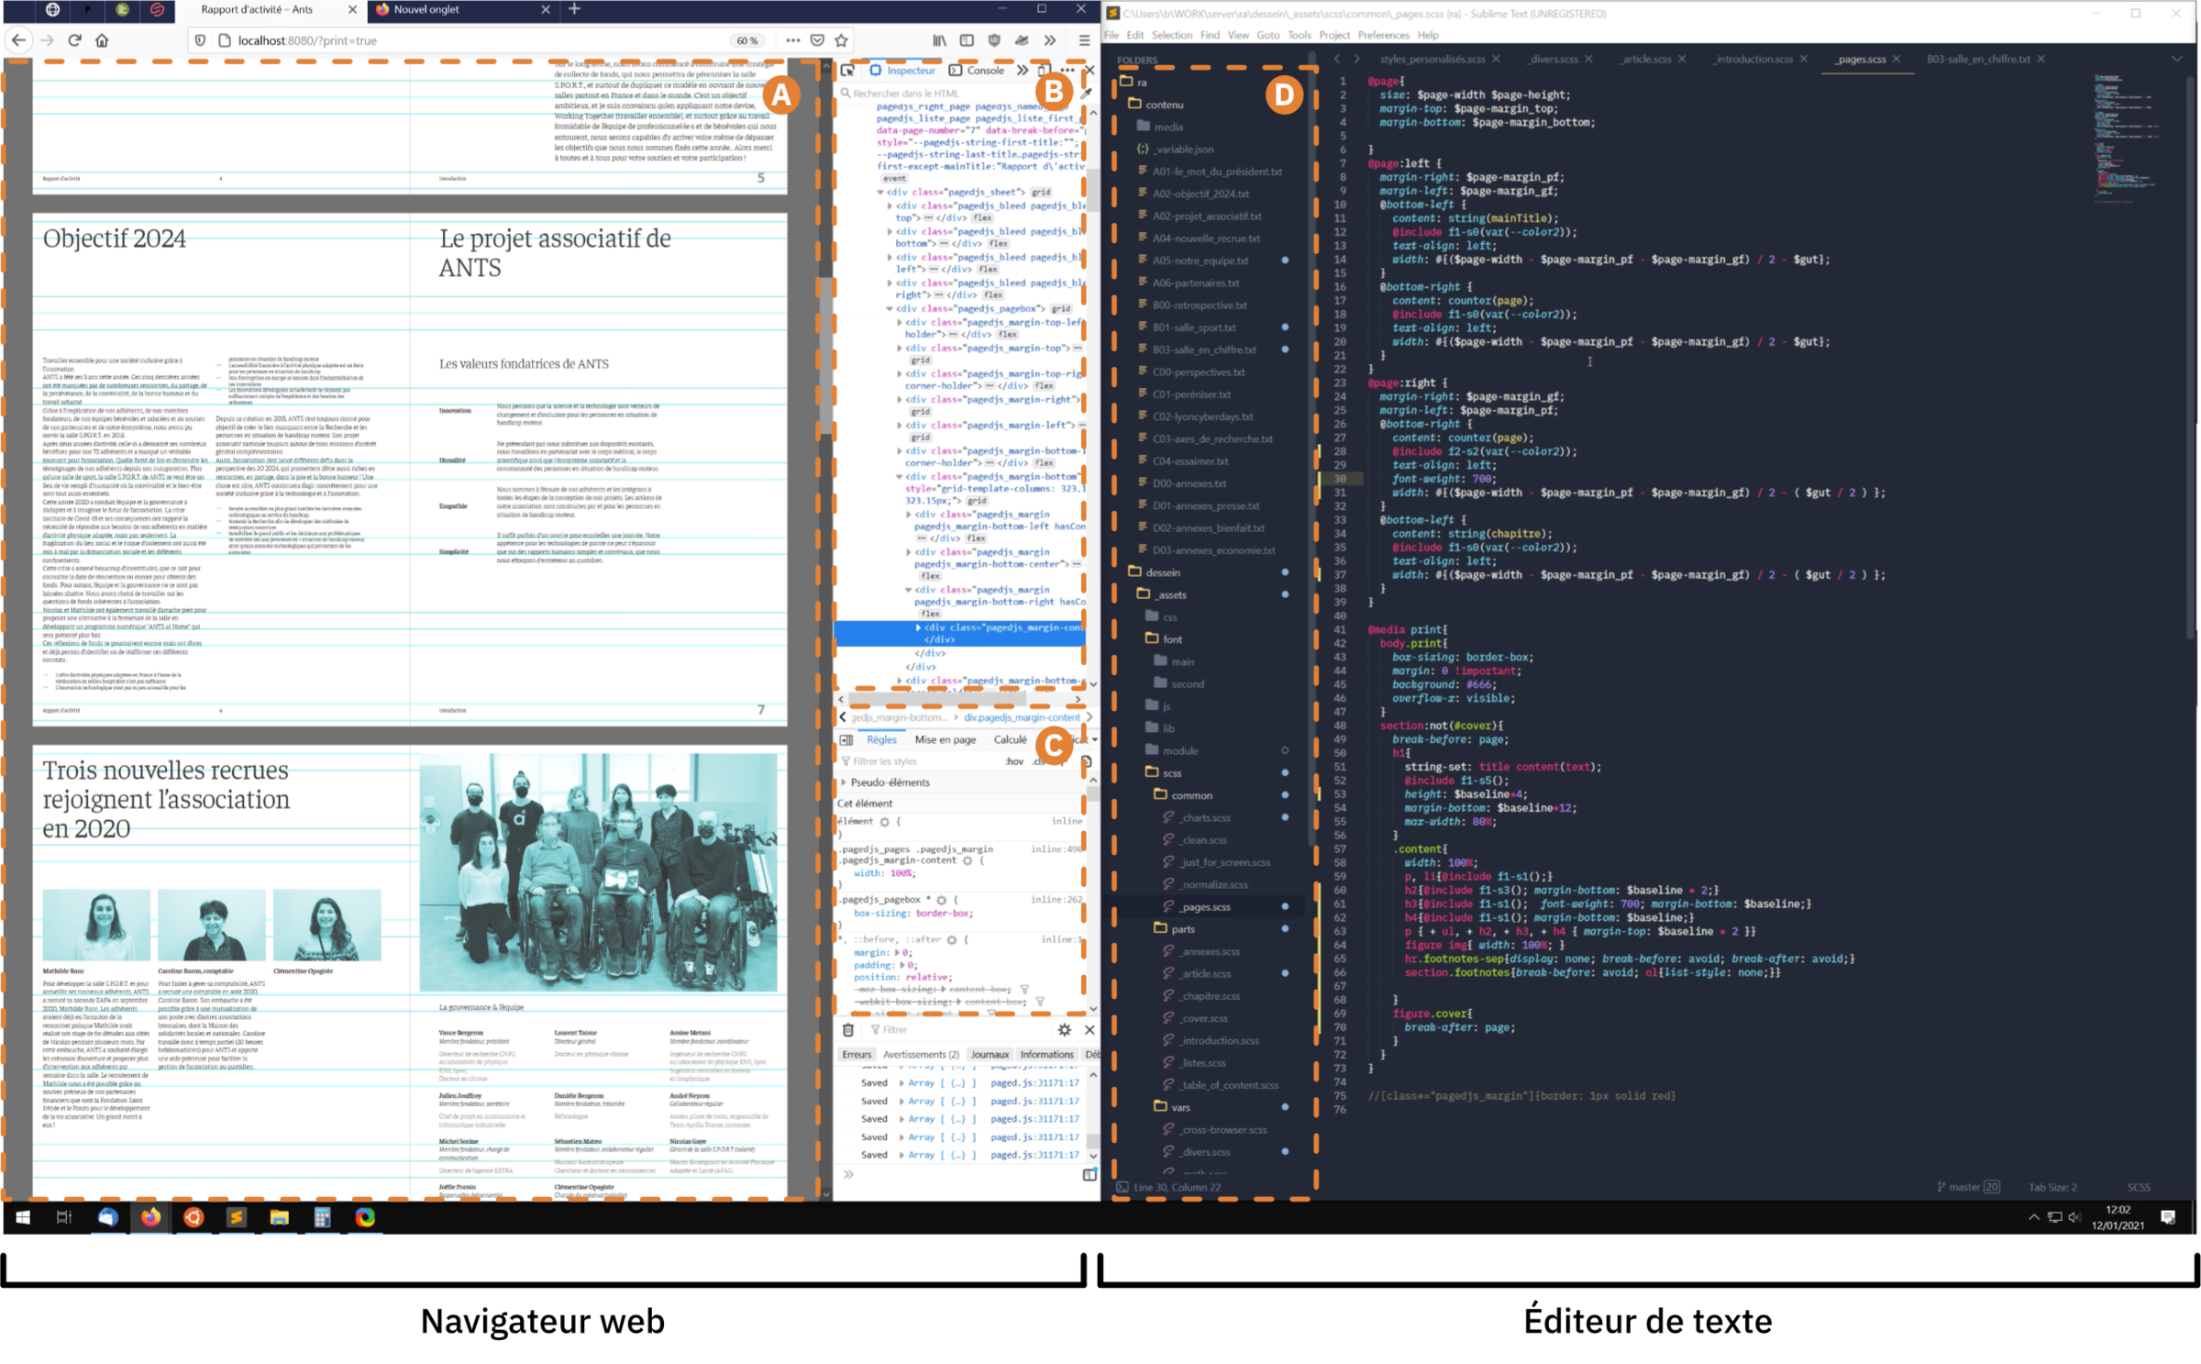Collapse the pagedjs_sheet div node

tap(880, 193)
